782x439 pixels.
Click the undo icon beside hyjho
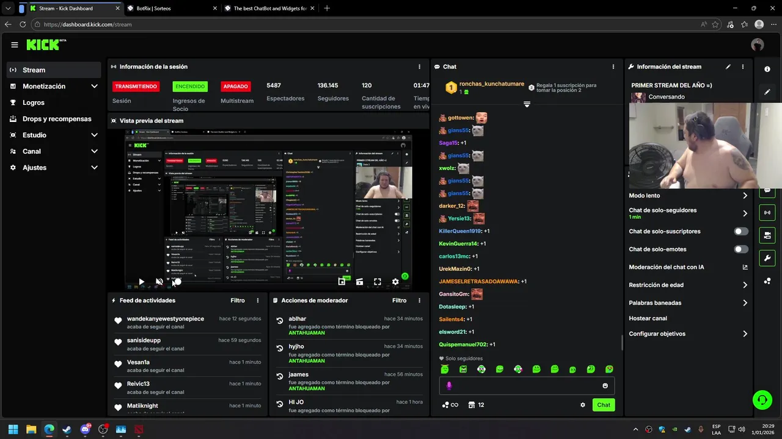pos(280,348)
